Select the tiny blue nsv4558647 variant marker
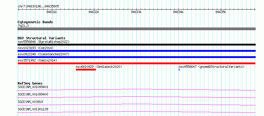This screenshot has height=116, width=264. click(x=179, y=70)
